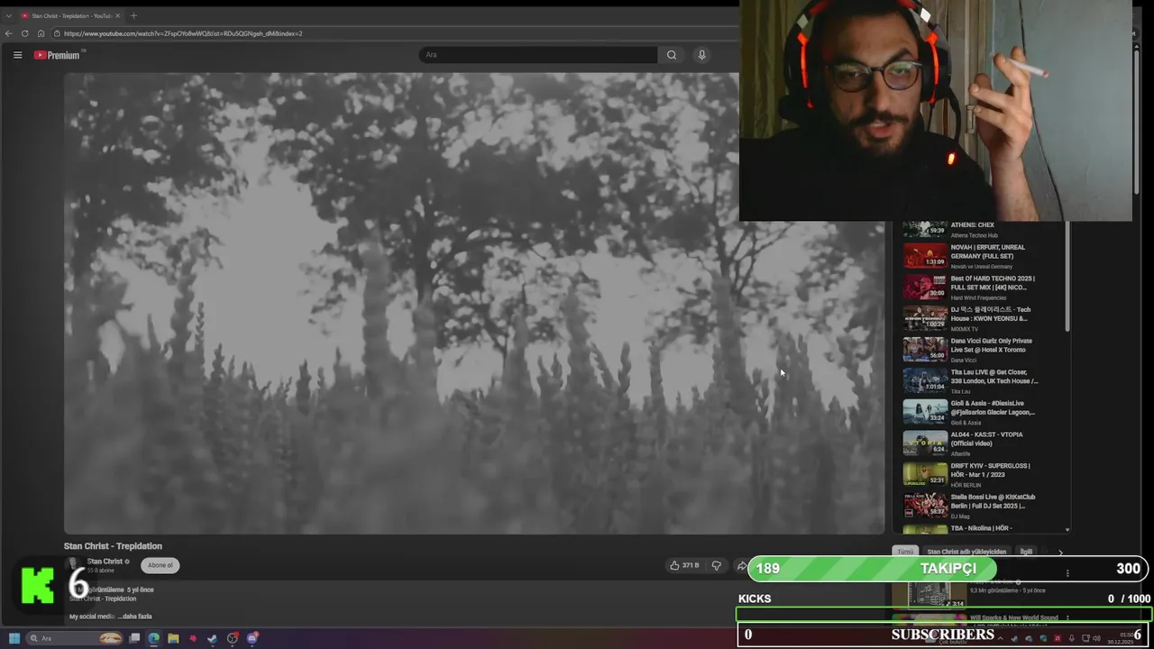Open Stan Christ channel name link

[105, 562]
